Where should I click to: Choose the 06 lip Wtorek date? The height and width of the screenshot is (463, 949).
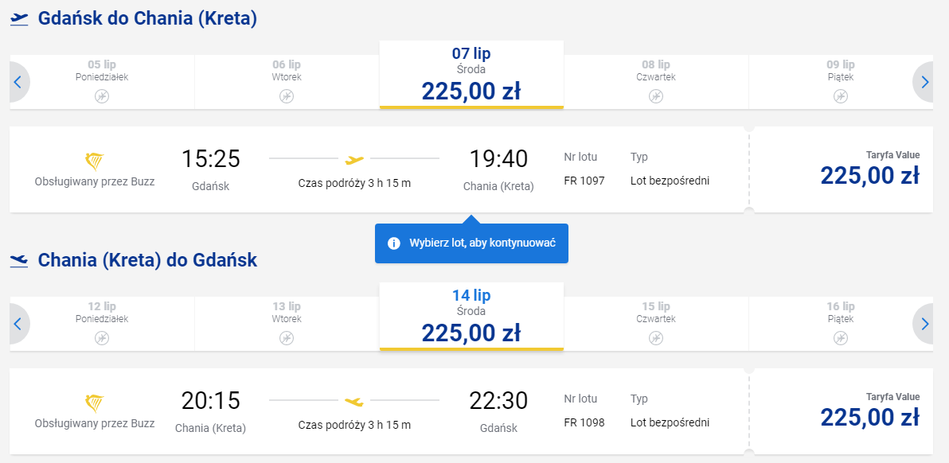coord(287,82)
